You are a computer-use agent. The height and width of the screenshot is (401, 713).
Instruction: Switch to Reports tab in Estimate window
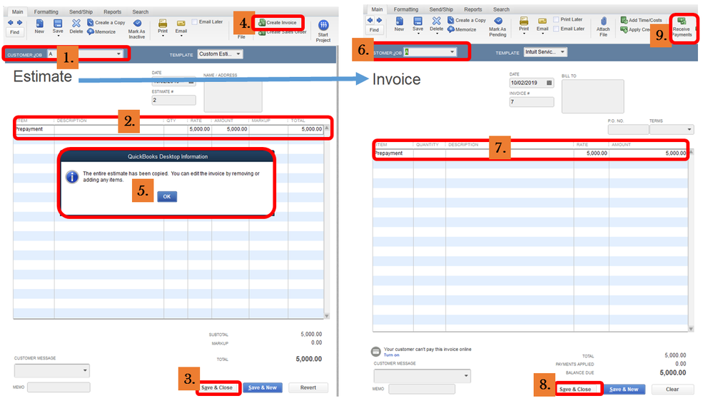[112, 12]
